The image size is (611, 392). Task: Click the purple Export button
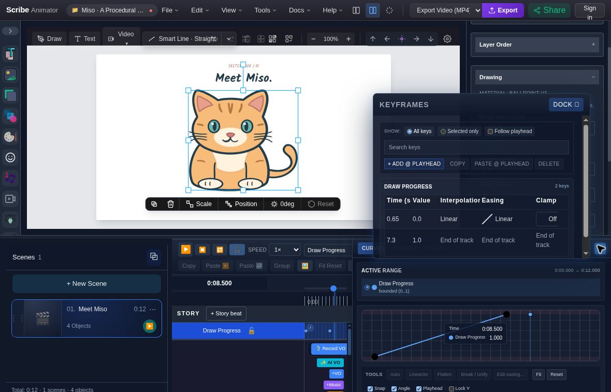[503, 10]
